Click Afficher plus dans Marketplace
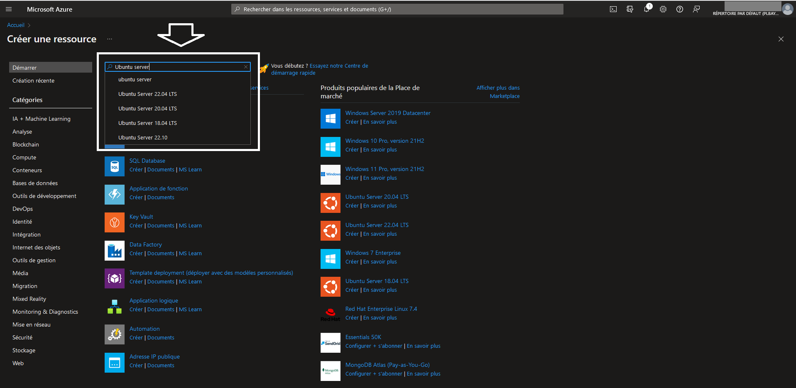 pyautogui.click(x=498, y=92)
